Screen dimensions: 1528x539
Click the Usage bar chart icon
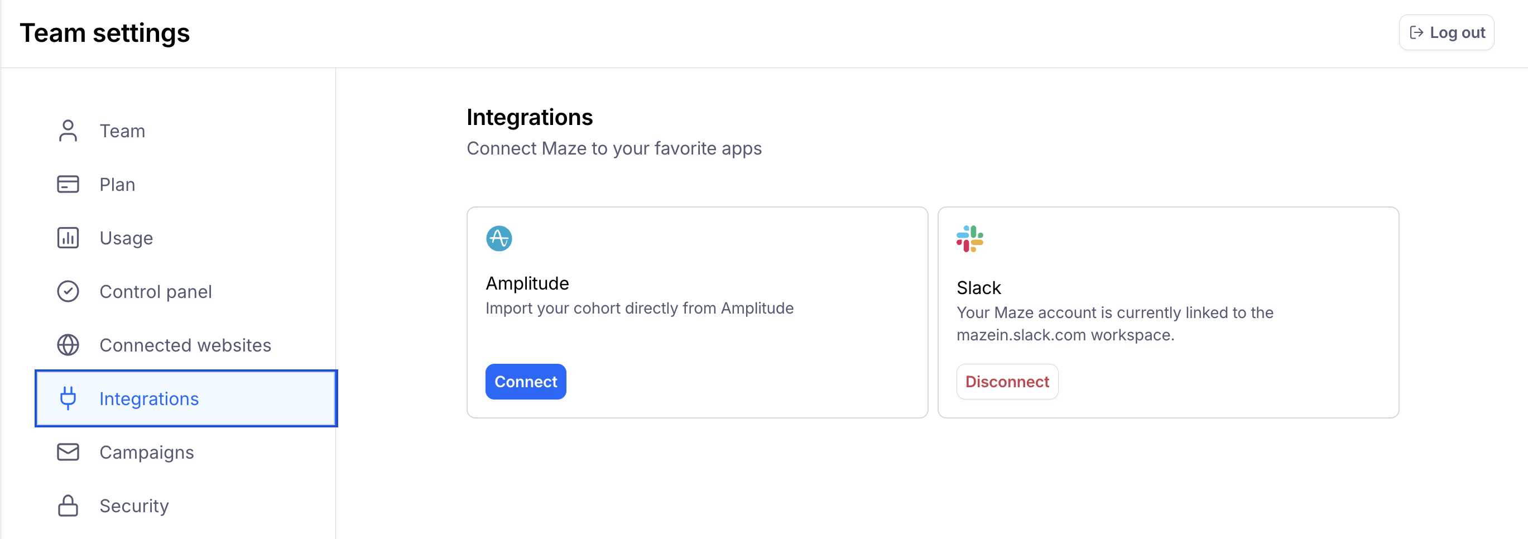tap(68, 238)
